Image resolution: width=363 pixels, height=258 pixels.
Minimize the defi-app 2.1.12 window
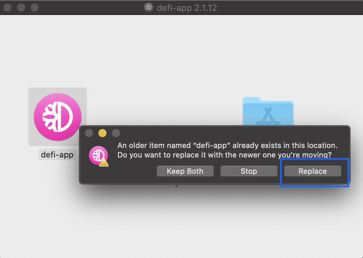pyautogui.click(x=21, y=7)
